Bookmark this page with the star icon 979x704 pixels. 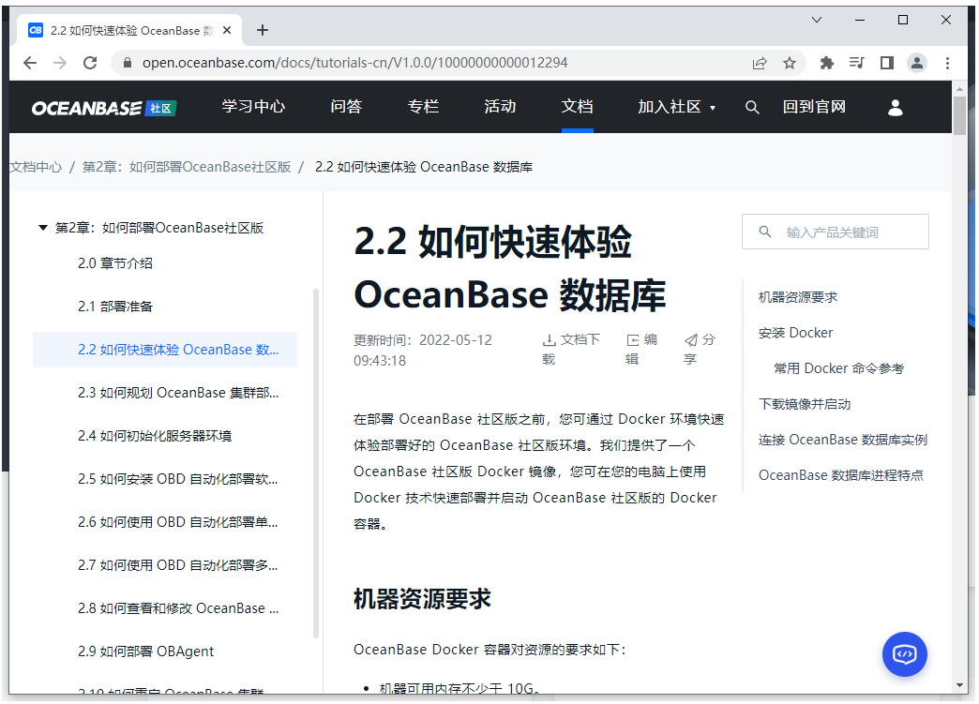pyautogui.click(x=790, y=63)
